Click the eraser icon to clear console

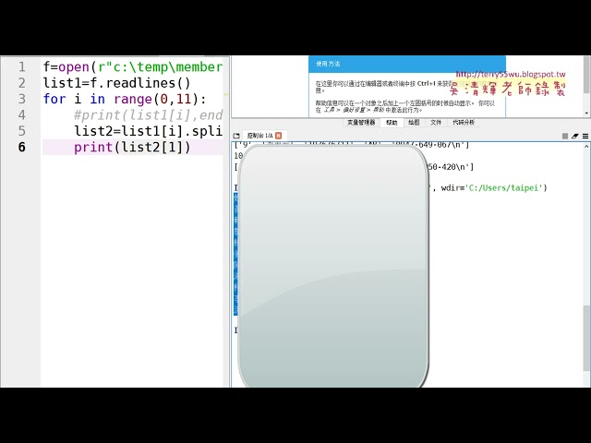pyautogui.click(x=574, y=136)
